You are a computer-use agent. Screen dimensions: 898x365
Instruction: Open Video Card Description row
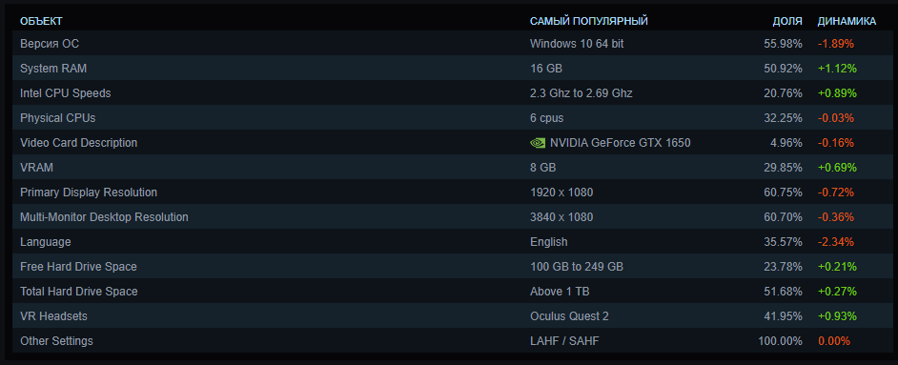(x=448, y=142)
